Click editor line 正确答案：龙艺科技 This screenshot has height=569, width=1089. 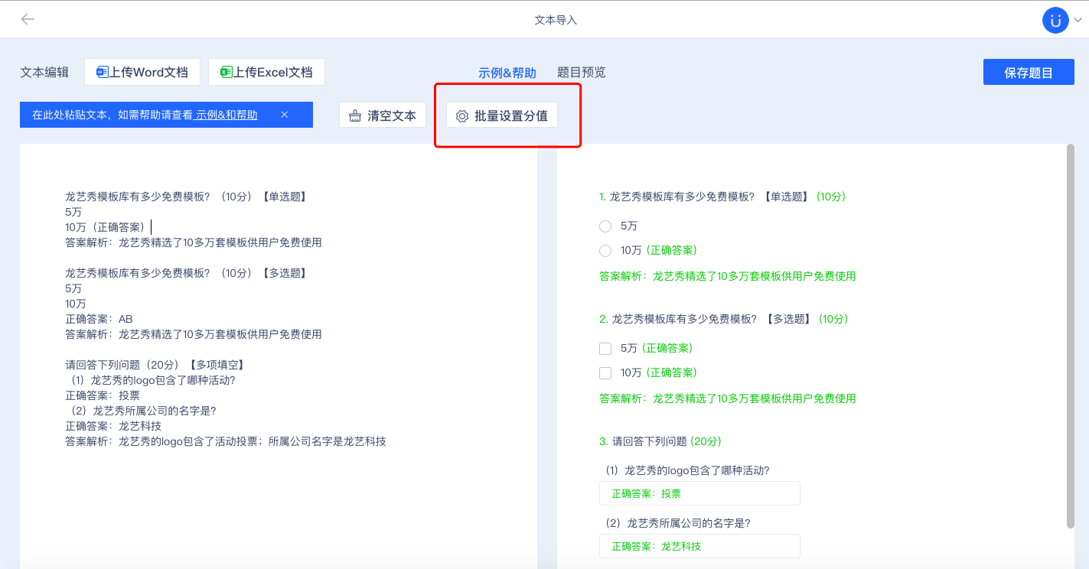[114, 426]
